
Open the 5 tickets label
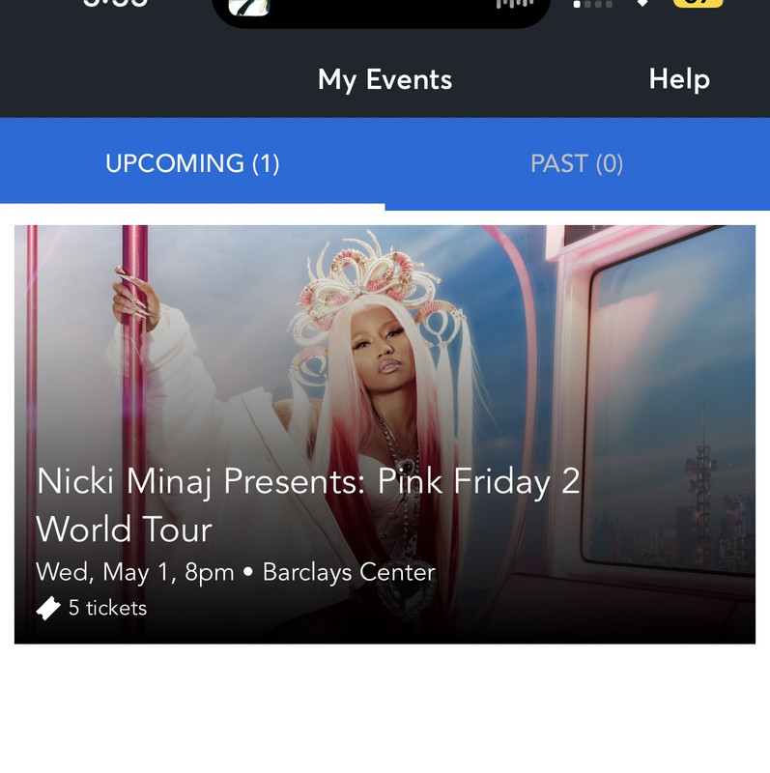pyautogui.click(x=107, y=609)
